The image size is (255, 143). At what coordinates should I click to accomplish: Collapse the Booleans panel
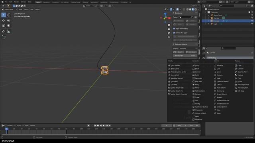coord(174,13)
